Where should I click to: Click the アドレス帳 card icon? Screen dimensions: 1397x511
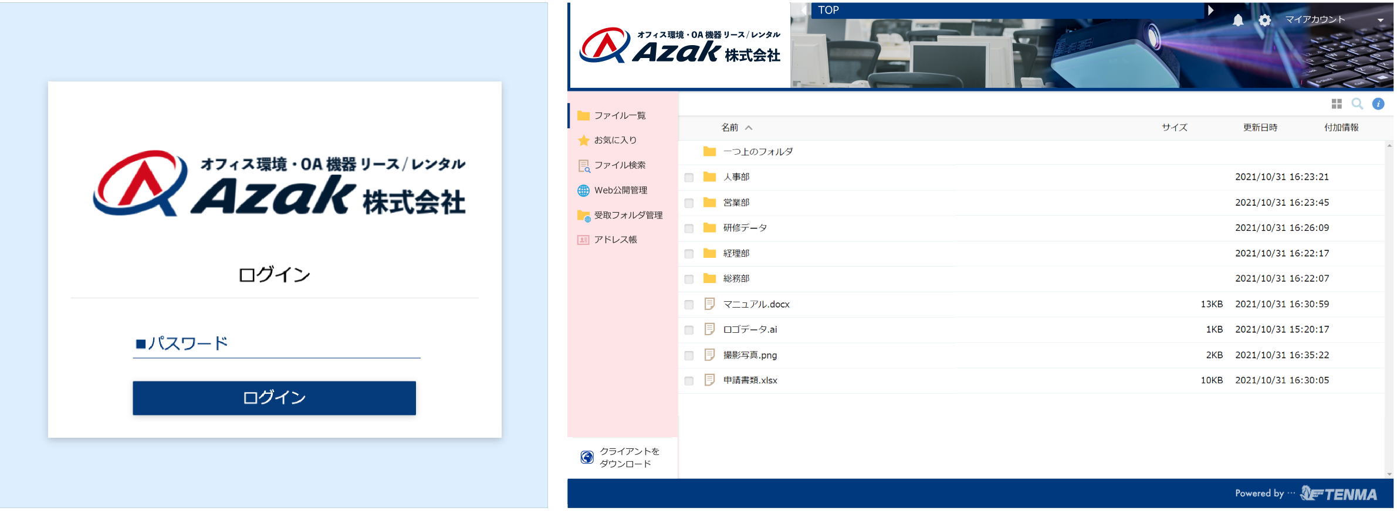tap(583, 240)
